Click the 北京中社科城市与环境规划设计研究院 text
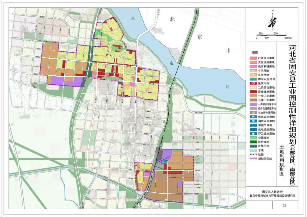The height and width of the screenshot is (217, 307). click(x=272, y=196)
